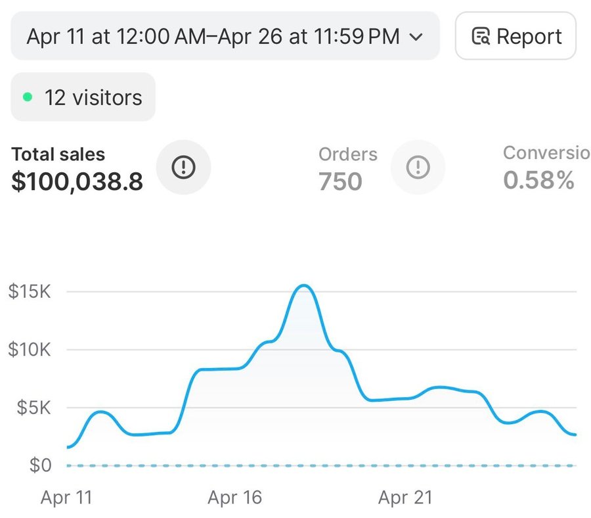Viewport: 591px width, 518px height.
Task: Click the 0.58% conversion value
Action: [538, 180]
